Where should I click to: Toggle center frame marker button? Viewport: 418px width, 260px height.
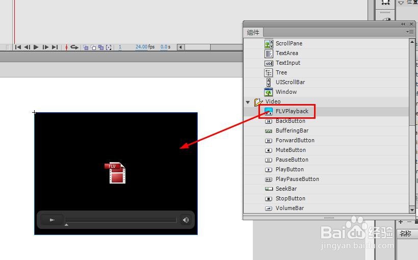point(66,47)
